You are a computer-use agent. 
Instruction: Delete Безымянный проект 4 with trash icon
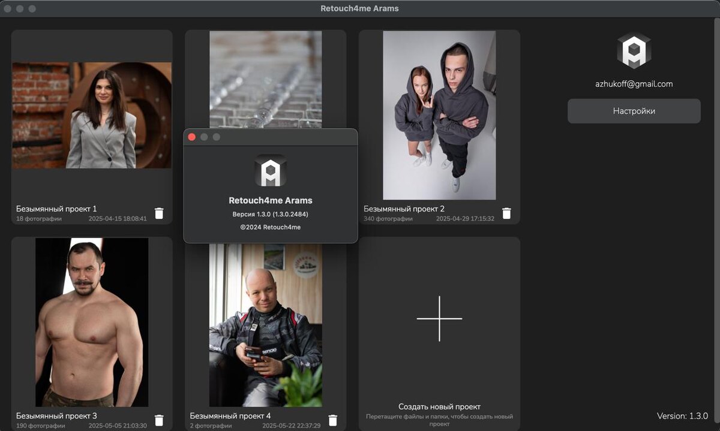[x=333, y=420]
